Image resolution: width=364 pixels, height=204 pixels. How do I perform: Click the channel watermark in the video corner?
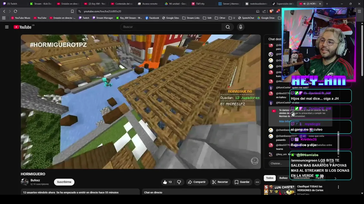(x=255, y=161)
